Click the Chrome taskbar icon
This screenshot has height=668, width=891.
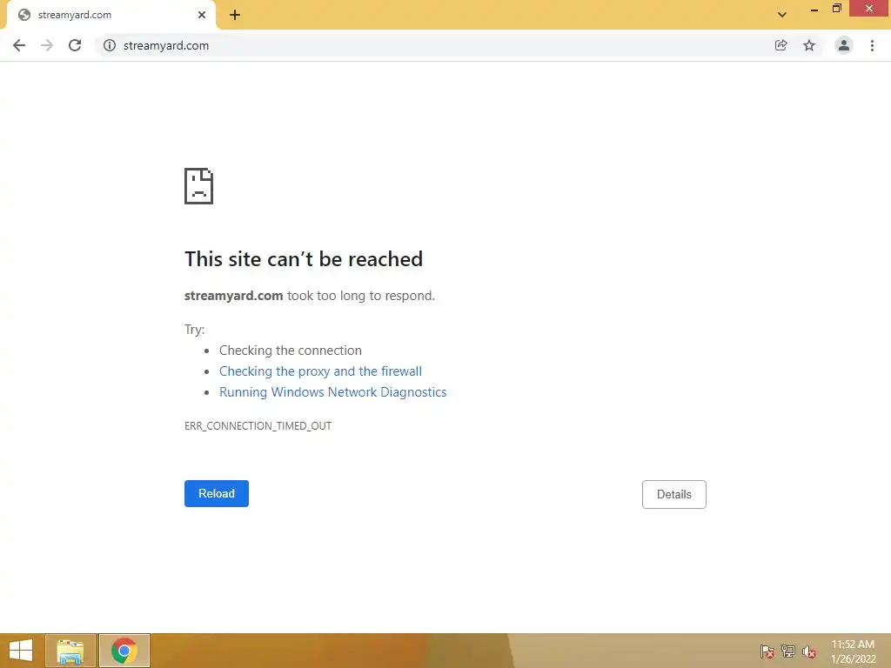(x=124, y=651)
